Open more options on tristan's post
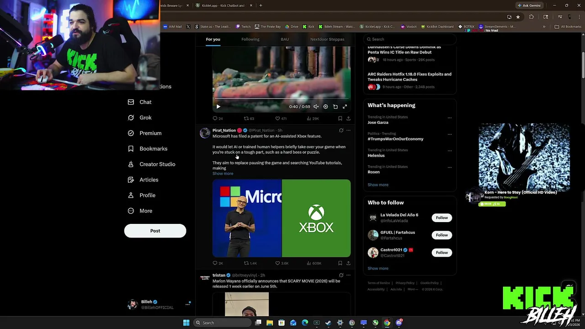The height and width of the screenshot is (329, 585). tap(348, 275)
